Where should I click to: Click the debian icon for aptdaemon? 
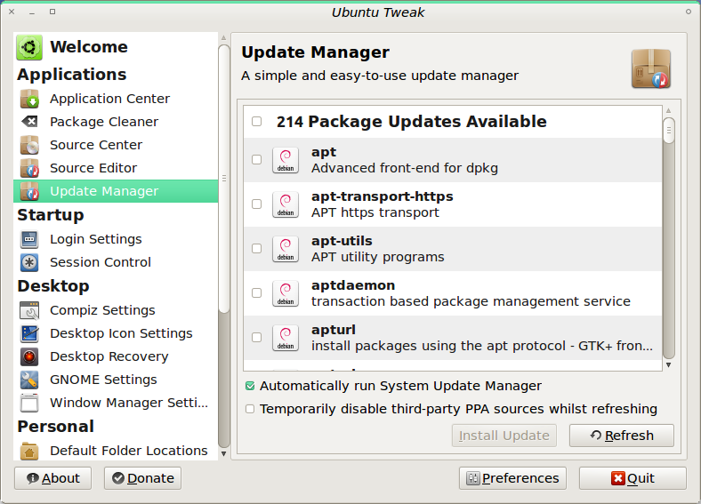pyautogui.click(x=286, y=293)
